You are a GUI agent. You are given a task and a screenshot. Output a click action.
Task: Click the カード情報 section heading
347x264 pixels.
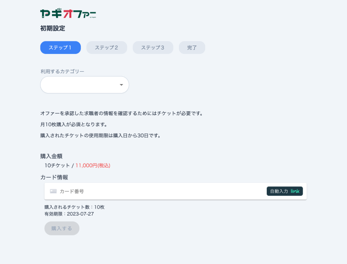[x=54, y=177]
